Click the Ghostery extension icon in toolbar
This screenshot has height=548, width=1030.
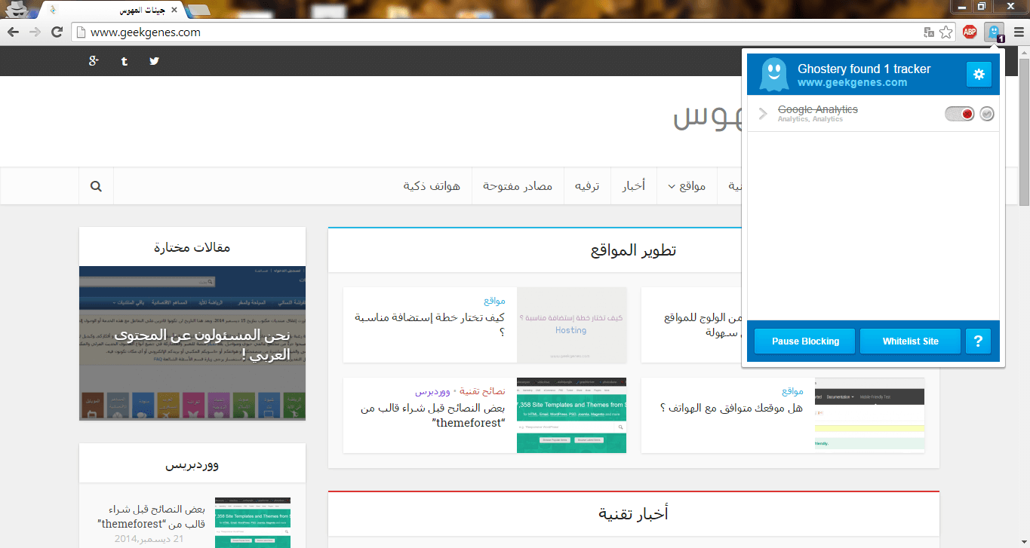point(995,32)
